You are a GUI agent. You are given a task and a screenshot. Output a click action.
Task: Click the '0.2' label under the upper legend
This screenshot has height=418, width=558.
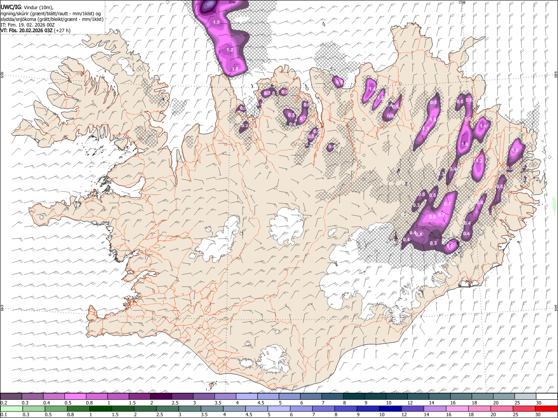click(3, 403)
